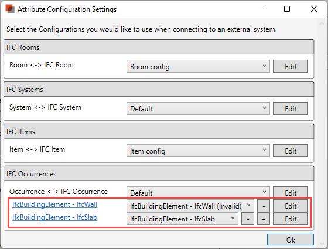The width and height of the screenshot is (328, 249).
Task: Open the Room config dropdown
Action: (198, 66)
